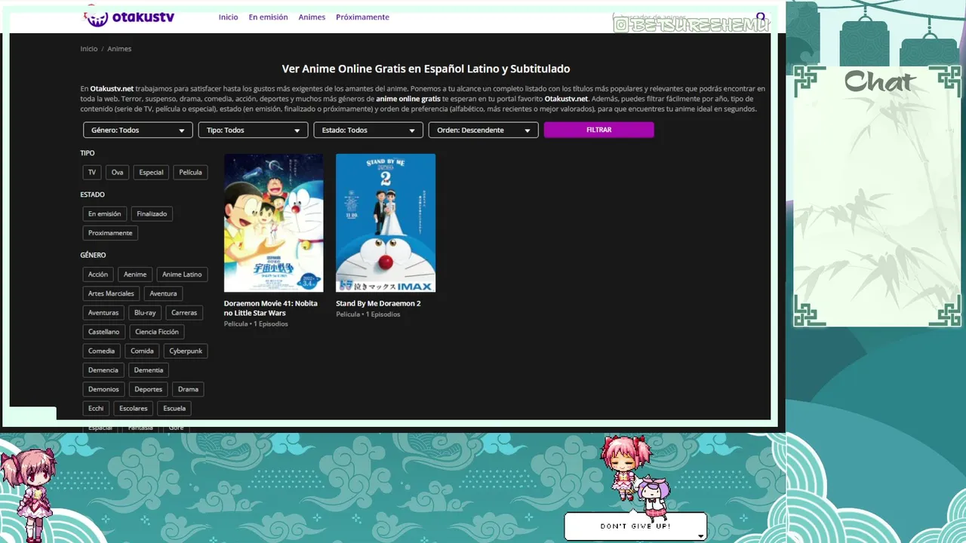Click the Stand By Me Doraemon 2 title
Viewport: 966px width, 543px height.
pyautogui.click(x=378, y=303)
